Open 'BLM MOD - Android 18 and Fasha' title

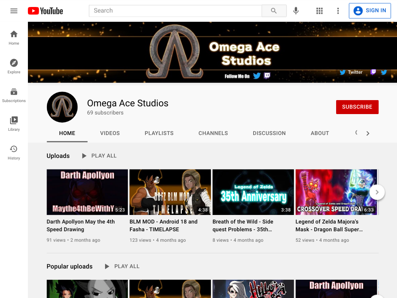tap(164, 225)
